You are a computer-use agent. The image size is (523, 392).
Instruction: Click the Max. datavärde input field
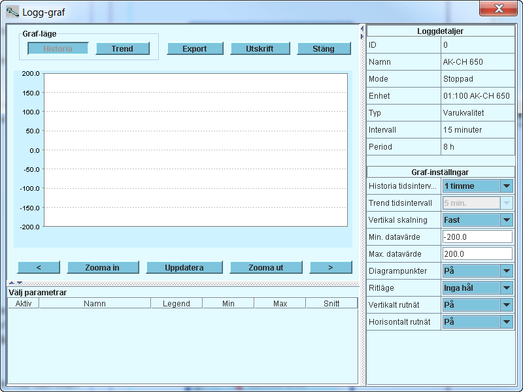tap(478, 254)
